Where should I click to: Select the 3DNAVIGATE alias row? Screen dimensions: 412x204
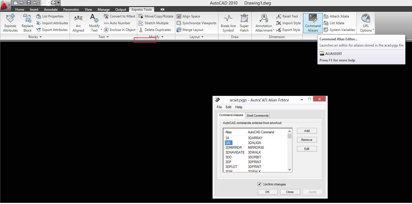pyautogui.click(x=256, y=152)
